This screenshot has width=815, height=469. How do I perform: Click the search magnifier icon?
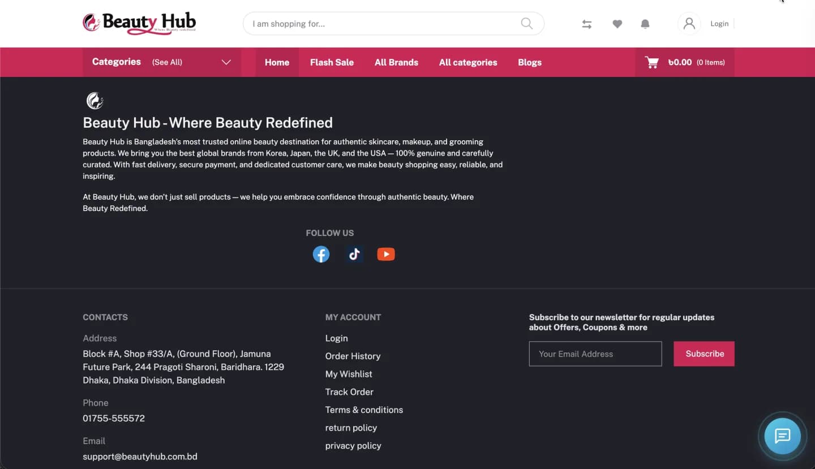pyautogui.click(x=526, y=24)
